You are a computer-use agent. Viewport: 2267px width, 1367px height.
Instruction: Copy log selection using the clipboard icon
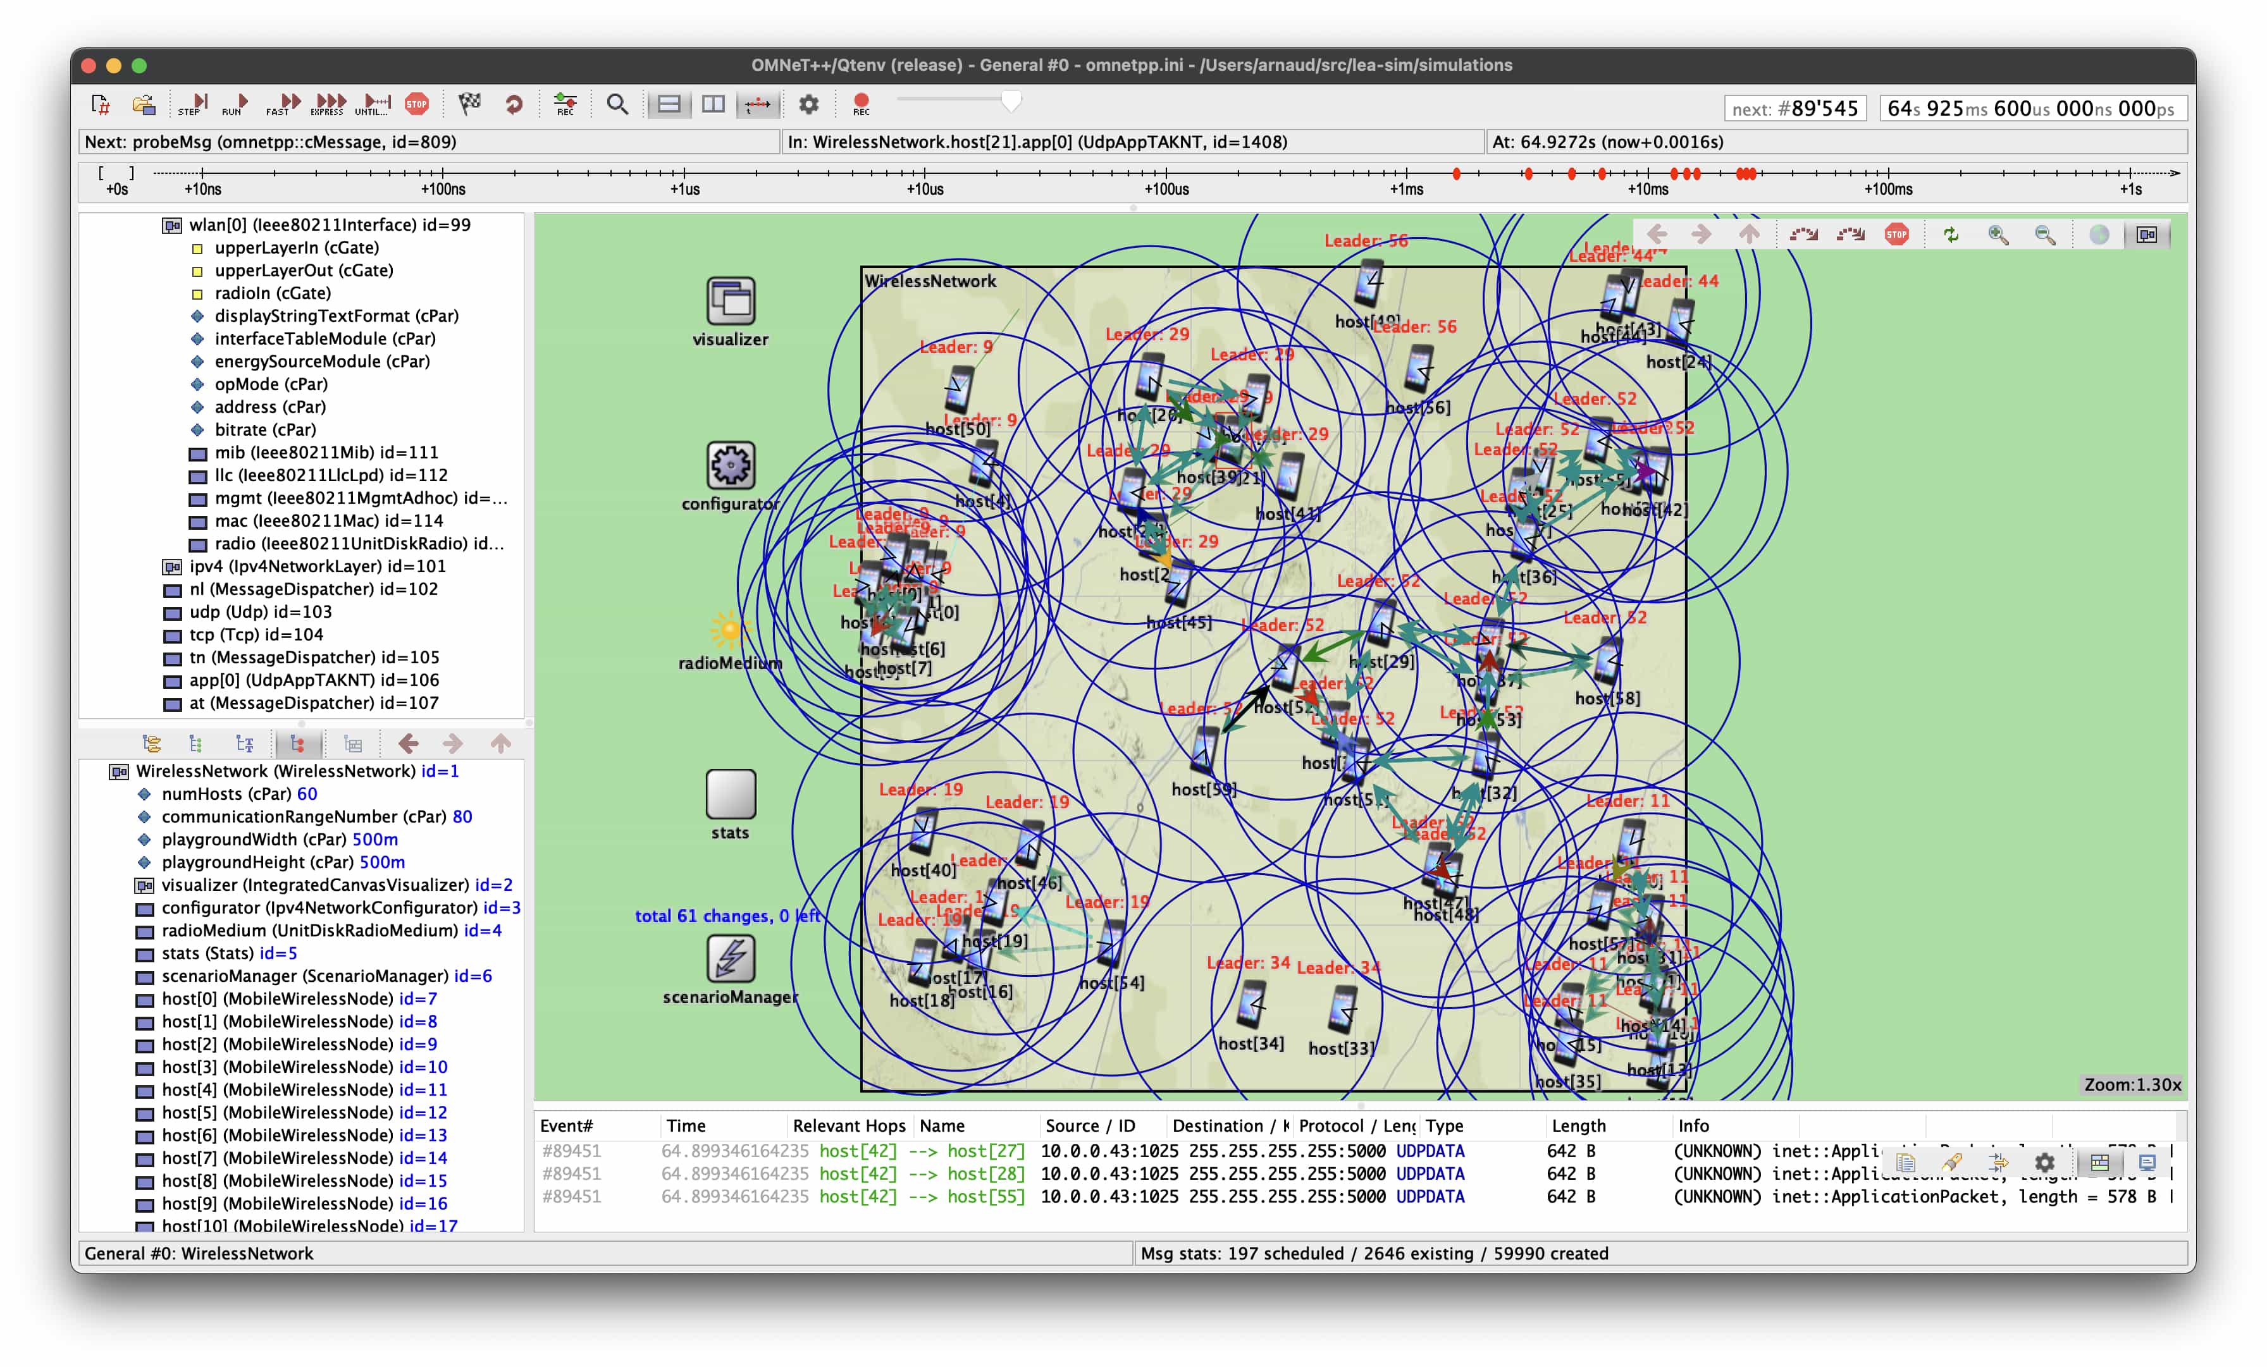tap(1905, 1162)
